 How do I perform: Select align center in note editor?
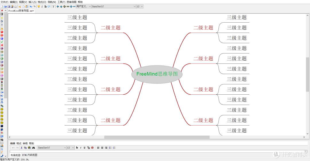[102, 148]
